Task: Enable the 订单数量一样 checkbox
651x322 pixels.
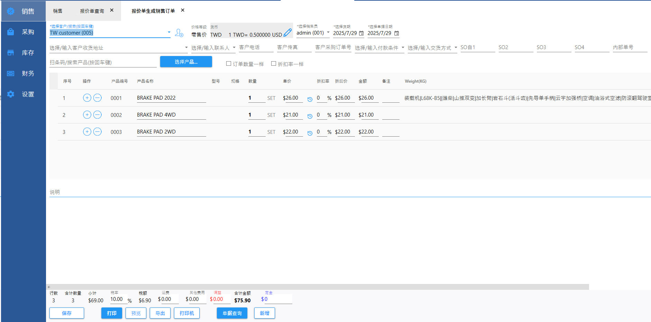Action: point(229,64)
